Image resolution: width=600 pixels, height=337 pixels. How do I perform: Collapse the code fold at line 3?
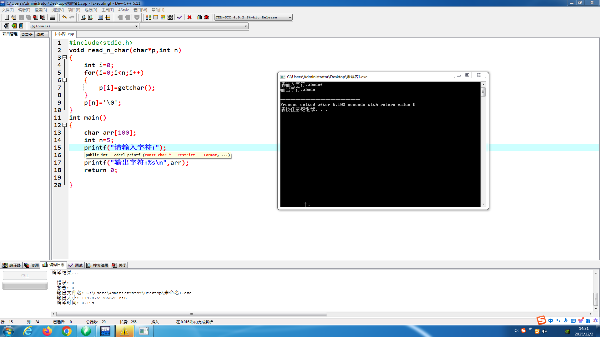coord(65,57)
